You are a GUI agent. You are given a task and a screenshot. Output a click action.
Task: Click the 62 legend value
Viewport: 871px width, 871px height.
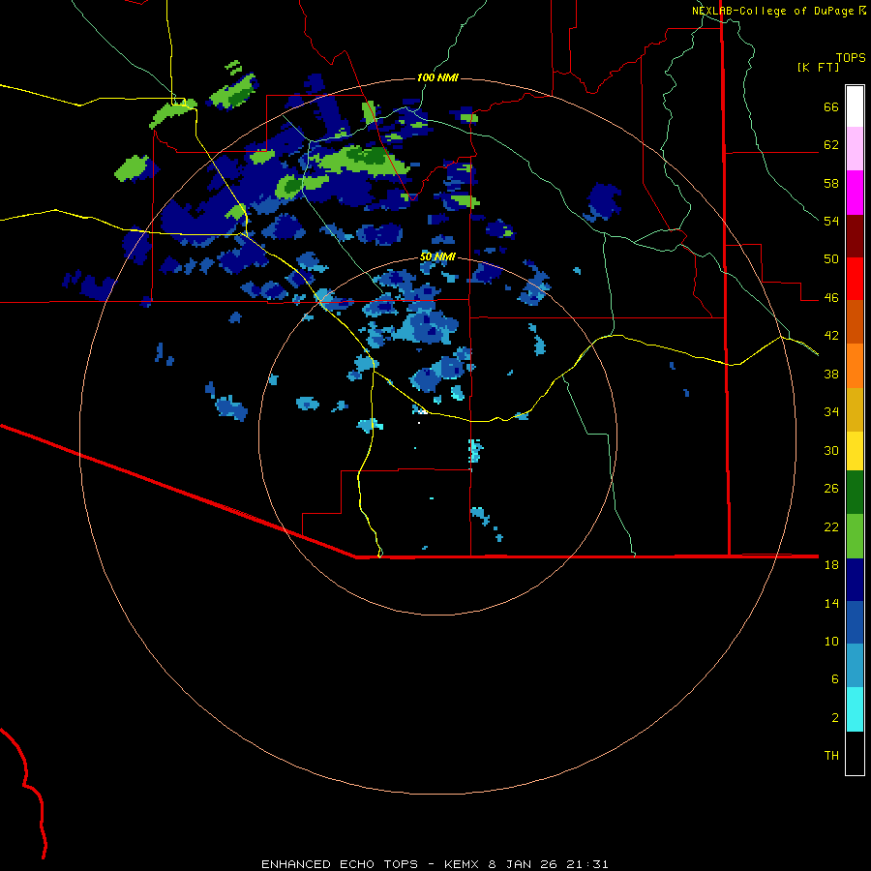click(831, 145)
